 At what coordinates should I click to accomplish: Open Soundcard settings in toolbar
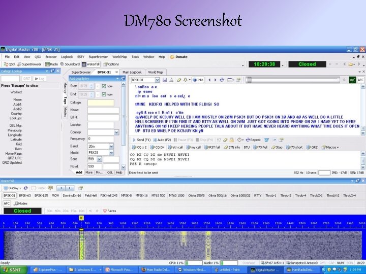[x=70, y=64]
